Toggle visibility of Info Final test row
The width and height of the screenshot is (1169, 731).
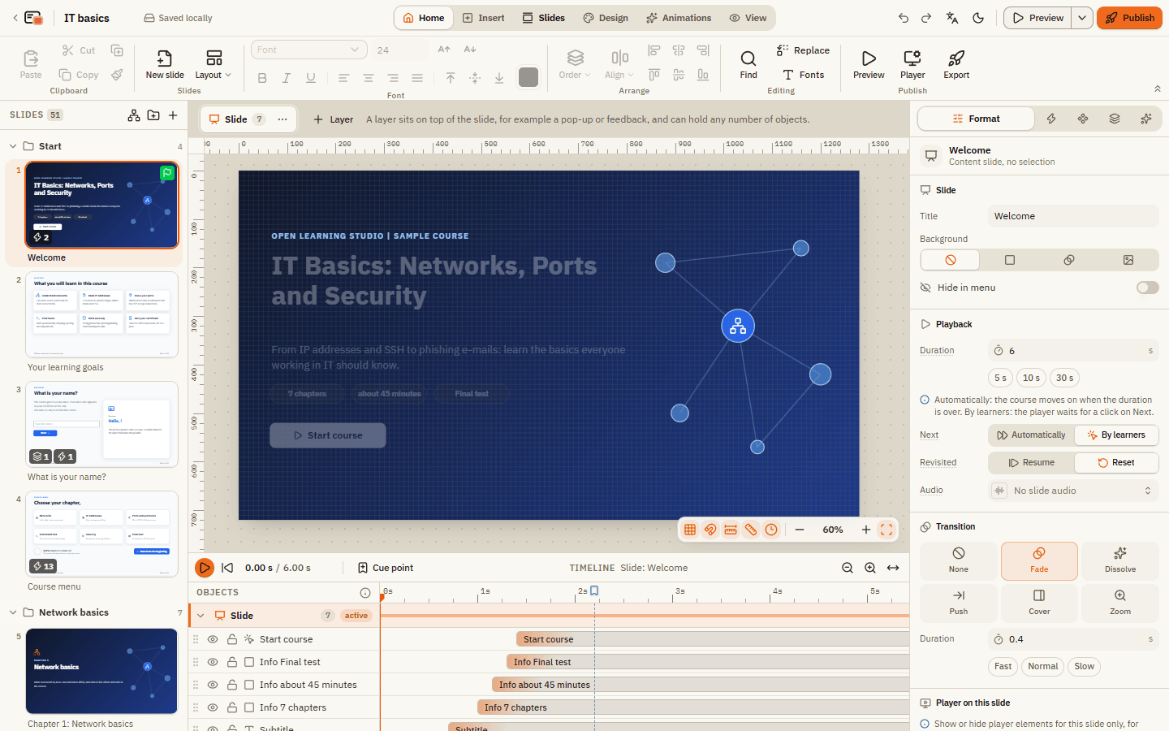point(213,662)
